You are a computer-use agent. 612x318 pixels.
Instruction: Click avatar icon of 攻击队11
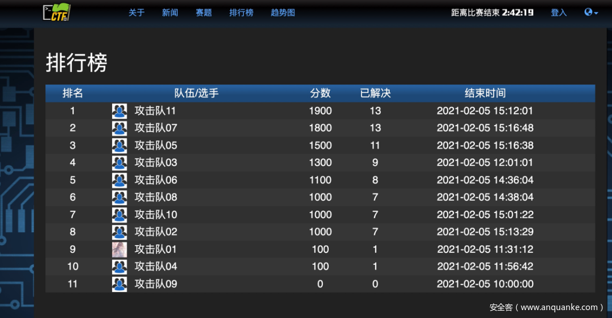(120, 111)
